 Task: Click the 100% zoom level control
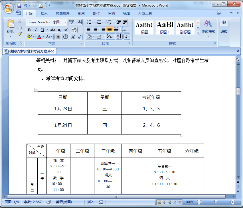pos(190,202)
